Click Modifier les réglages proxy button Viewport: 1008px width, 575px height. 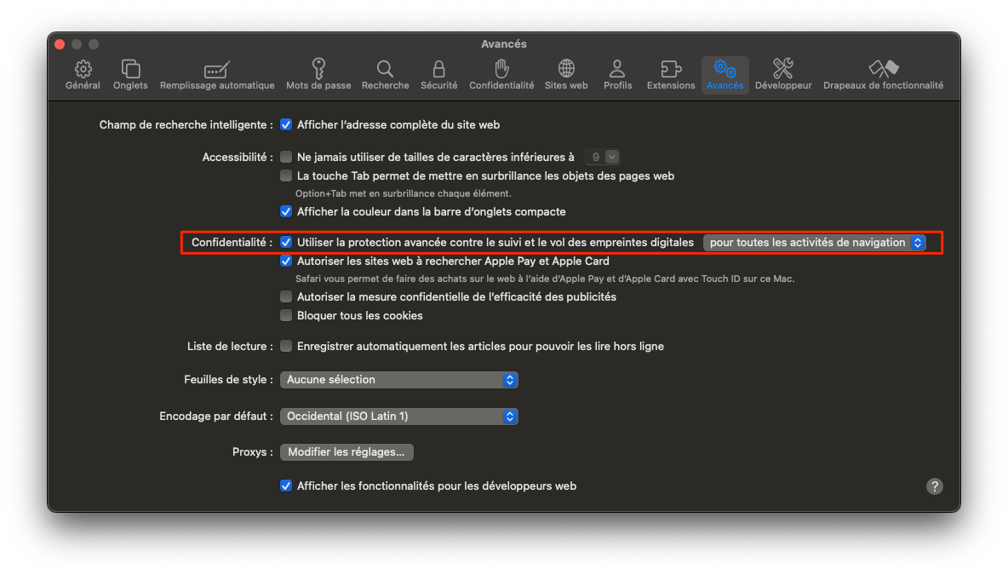[x=346, y=452]
